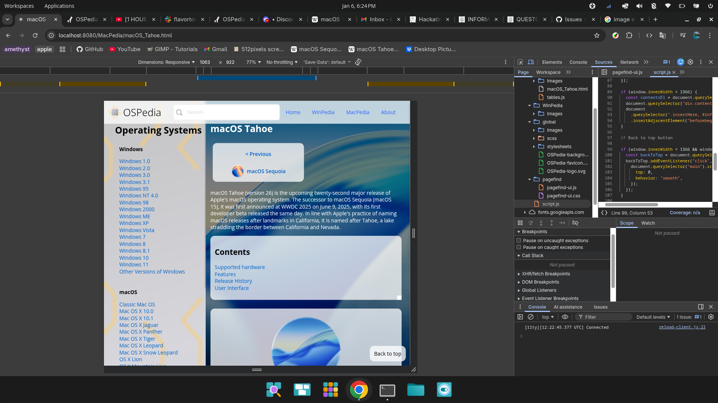The image size is (718, 403).
Task: Enable Pause on caught exceptions
Action: (519, 247)
